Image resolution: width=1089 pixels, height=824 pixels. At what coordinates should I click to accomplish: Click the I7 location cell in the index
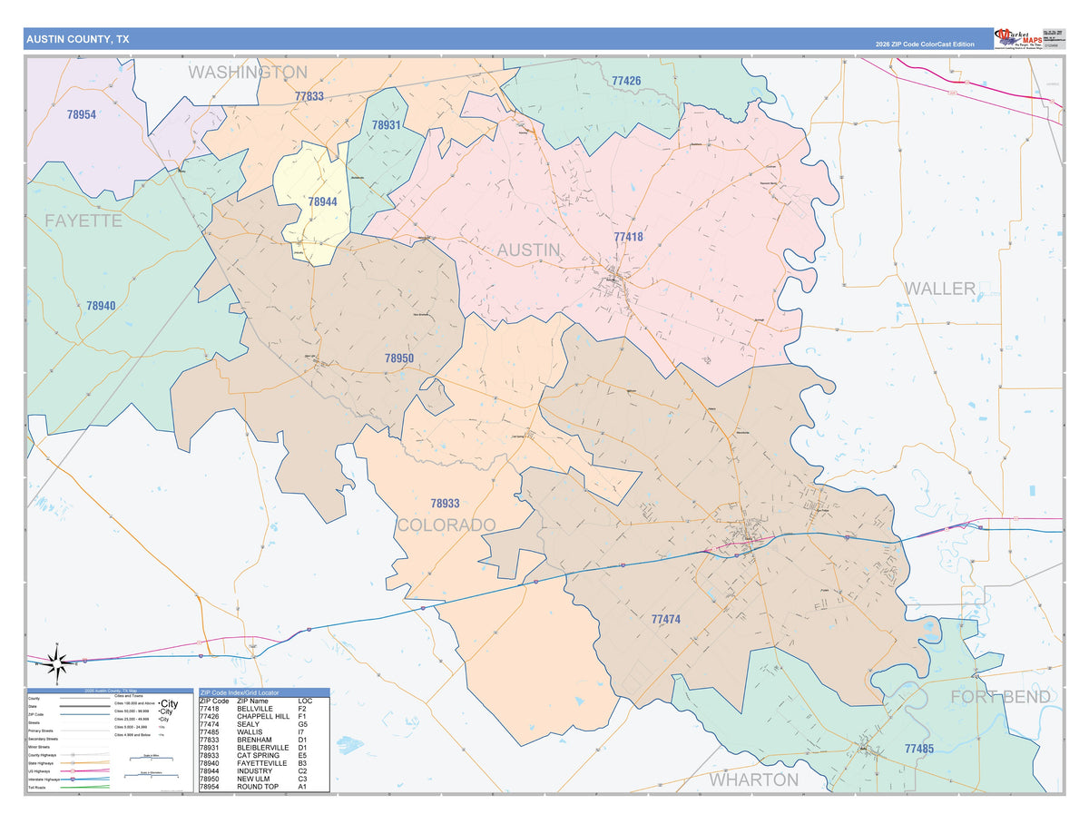click(301, 734)
